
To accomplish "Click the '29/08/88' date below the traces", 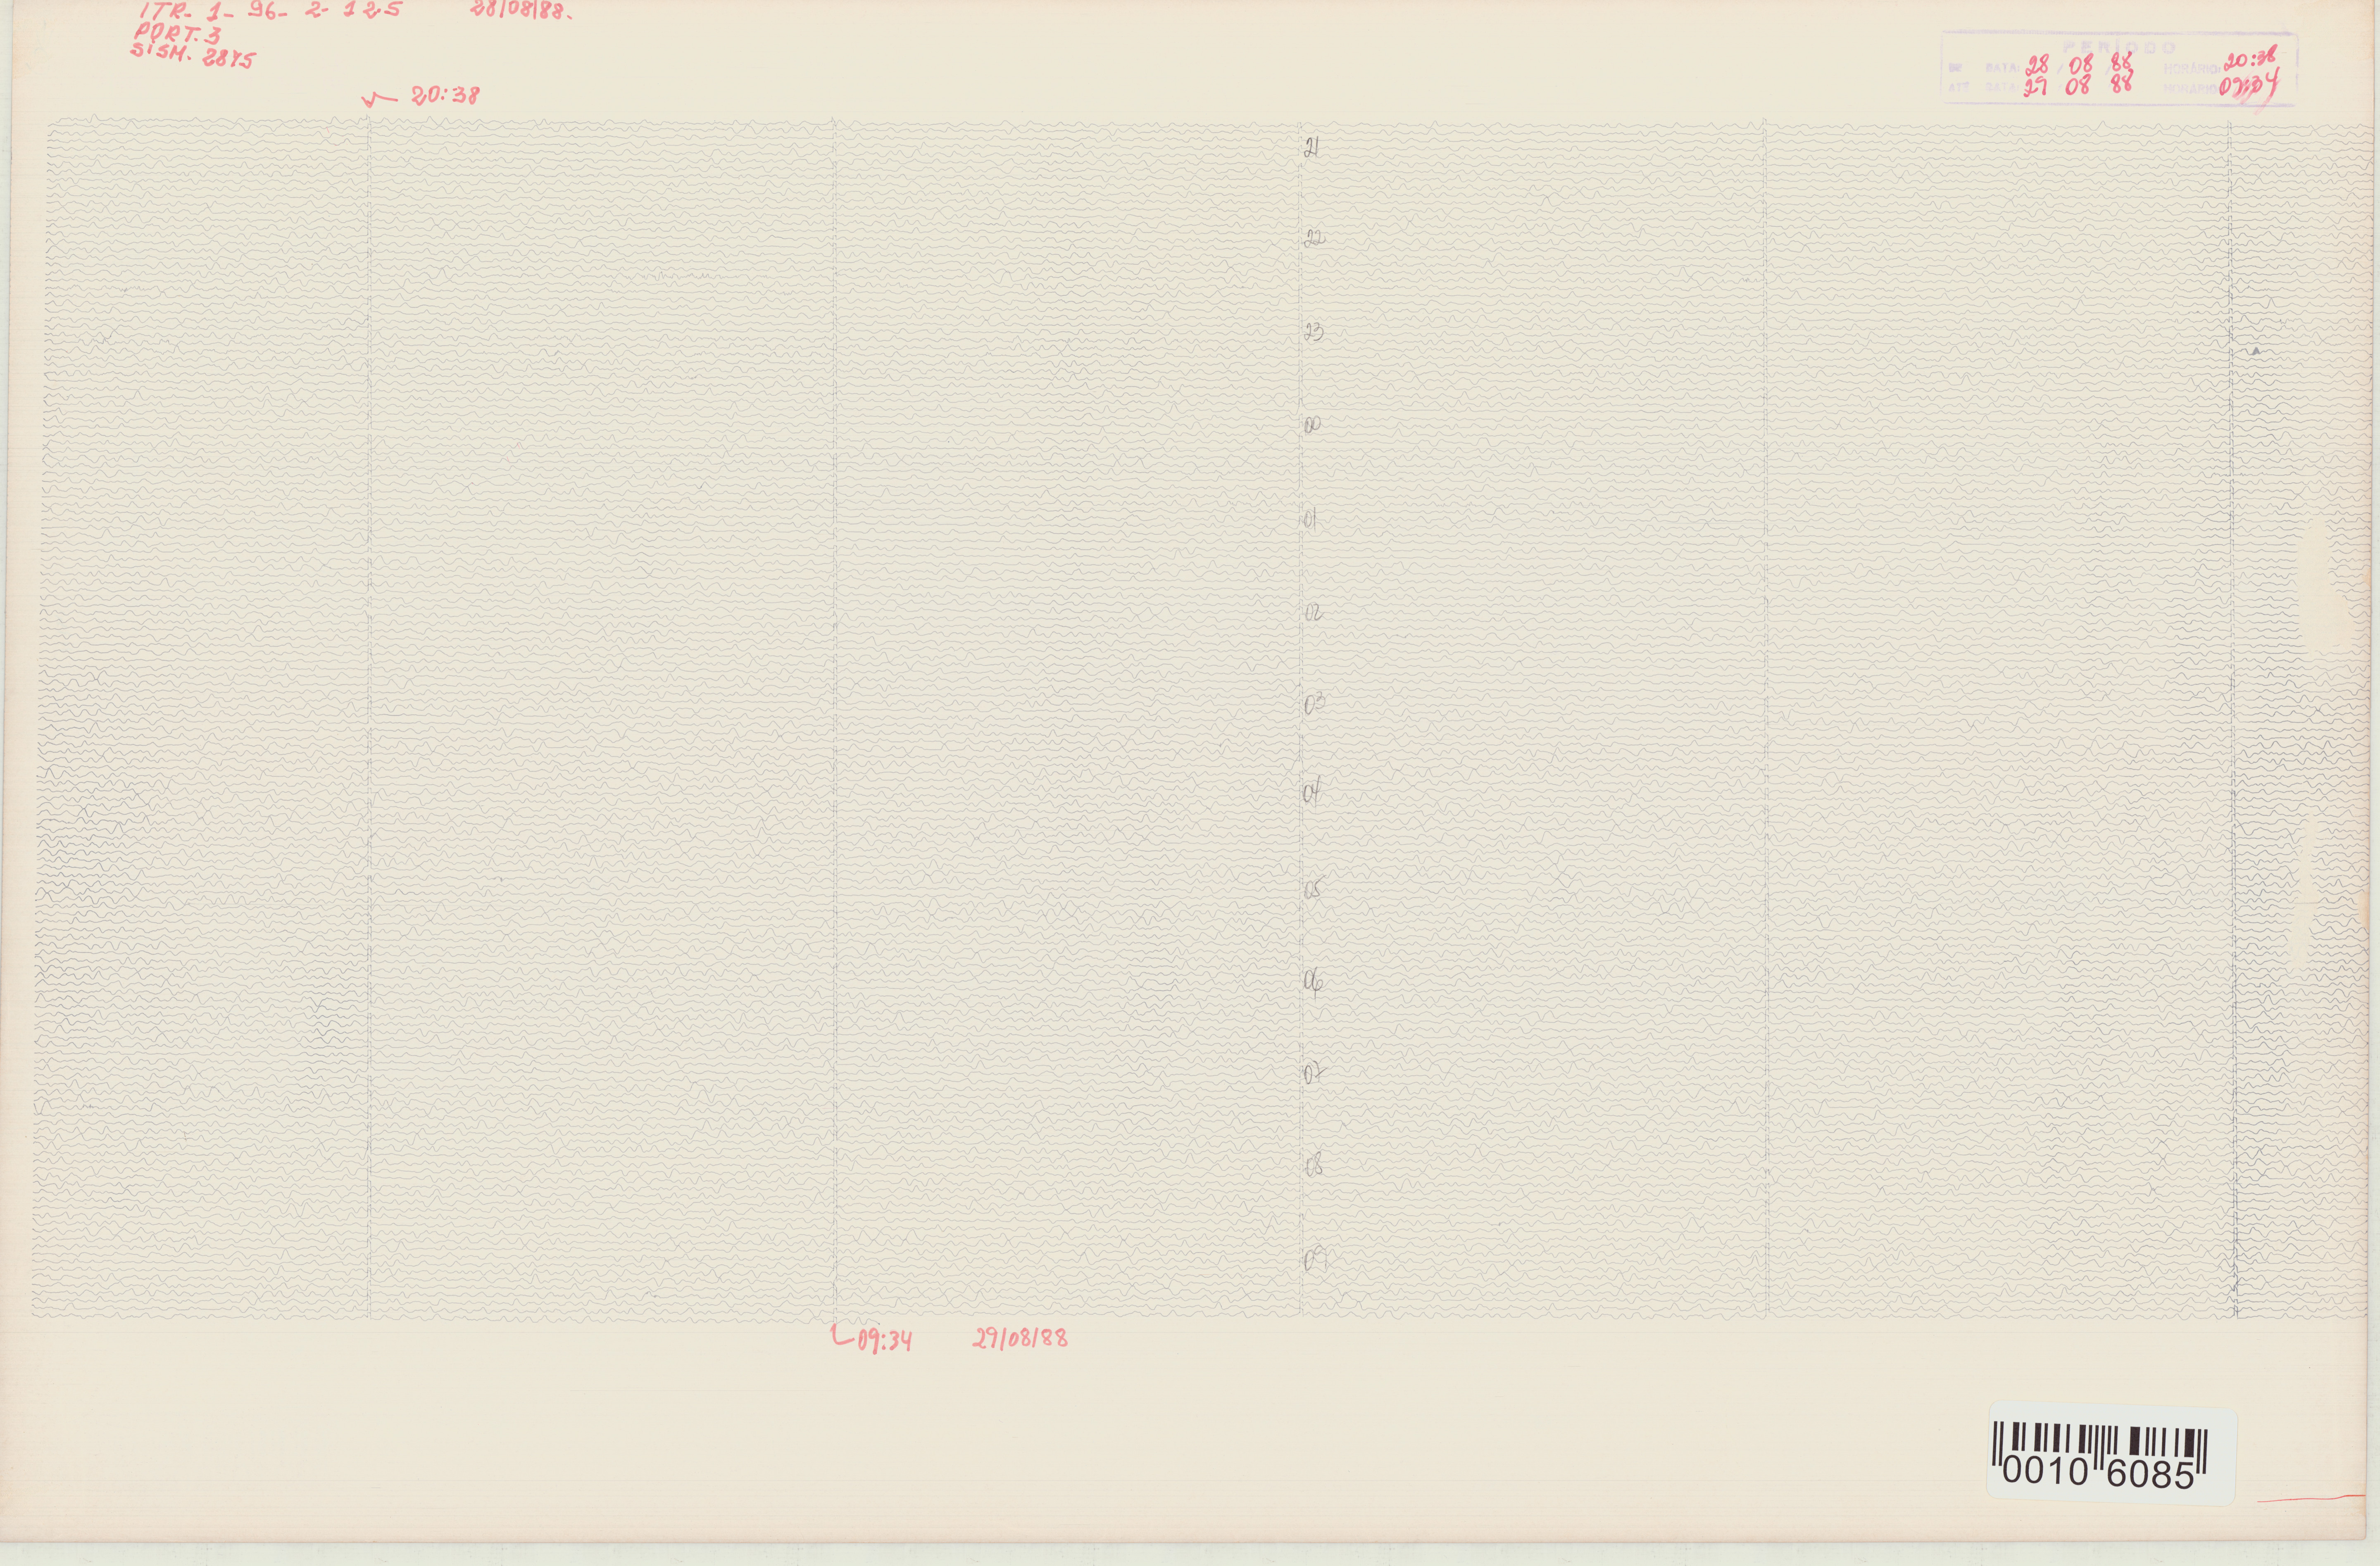I will tap(1020, 1338).
